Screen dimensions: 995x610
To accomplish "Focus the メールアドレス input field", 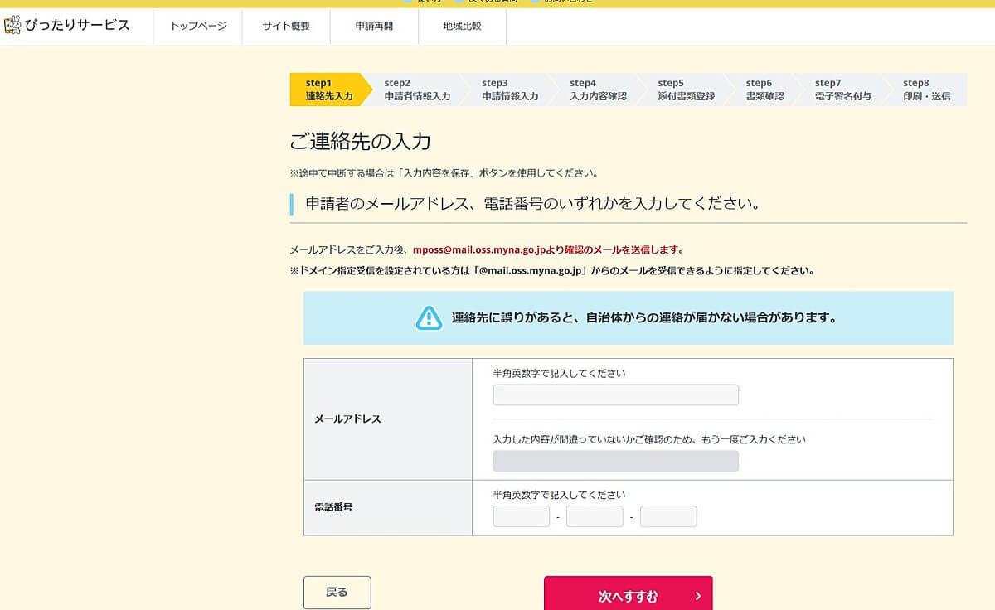I will pos(615,395).
